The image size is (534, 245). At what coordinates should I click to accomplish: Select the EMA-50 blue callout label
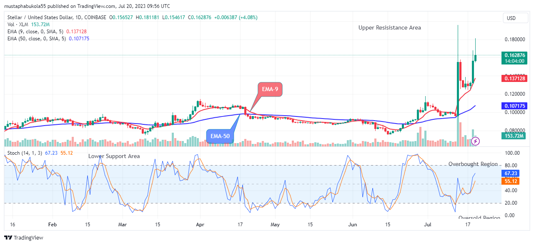tap(220, 136)
